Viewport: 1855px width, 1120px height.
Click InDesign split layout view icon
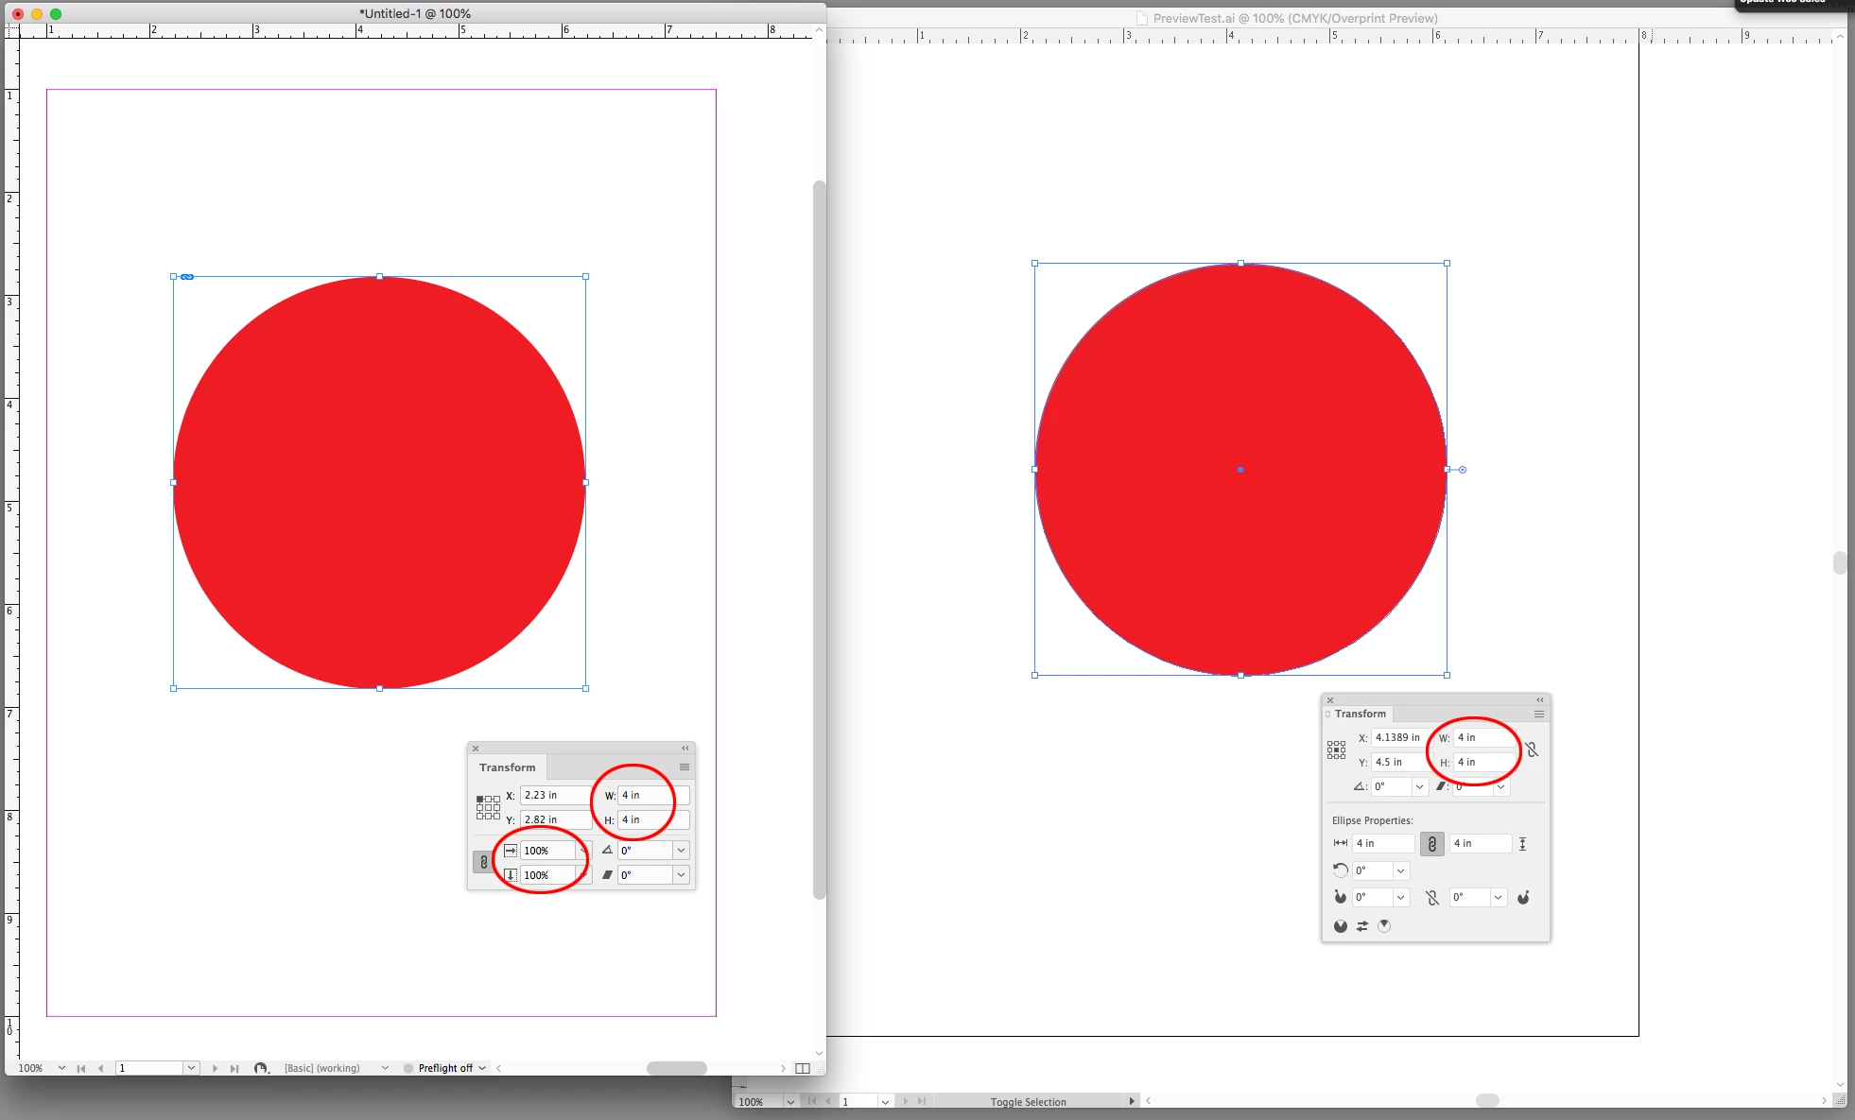803,1068
